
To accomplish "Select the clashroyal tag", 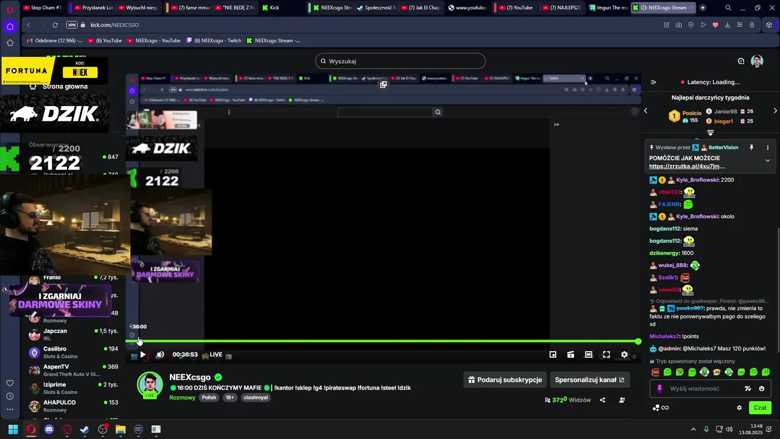I will click(256, 398).
